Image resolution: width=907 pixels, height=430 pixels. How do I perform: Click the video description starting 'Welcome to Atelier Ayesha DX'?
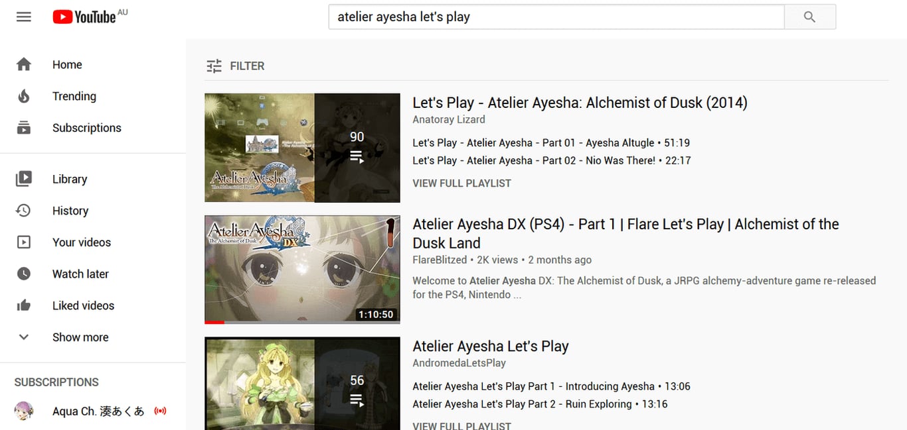coord(644,288)
